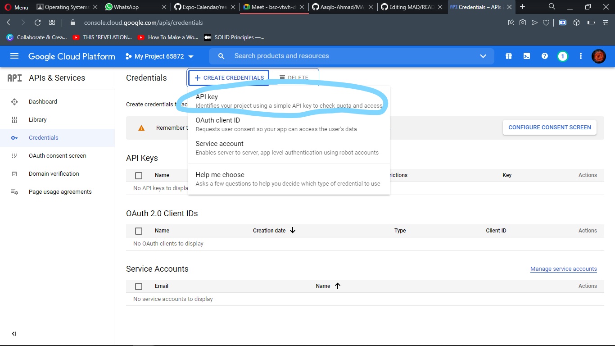Open the Cloud Shell terminal icon
The width and height of the screenshot is (615, 346).
pos(526,56)
